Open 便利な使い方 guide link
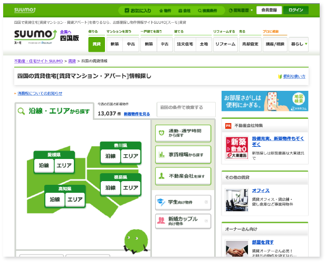The width and height of the screenshot is (326, 263). (294, 77)
